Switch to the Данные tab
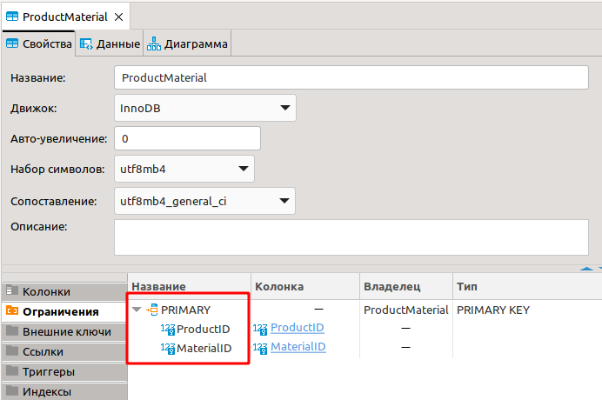602x400 pixels. [x=110, y=43]
